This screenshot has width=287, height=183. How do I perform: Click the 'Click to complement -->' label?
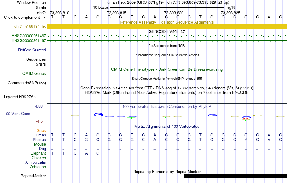click(25, 18)
